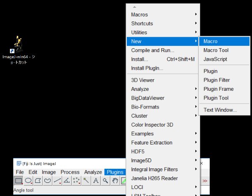Select the Rectangle selection tool

pos(19,181)
